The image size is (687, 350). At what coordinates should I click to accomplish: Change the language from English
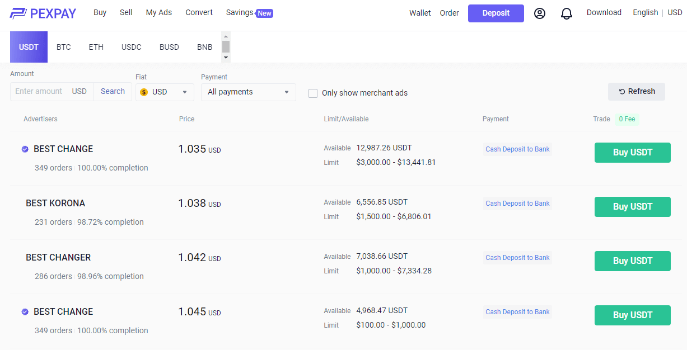click(646, 12)
